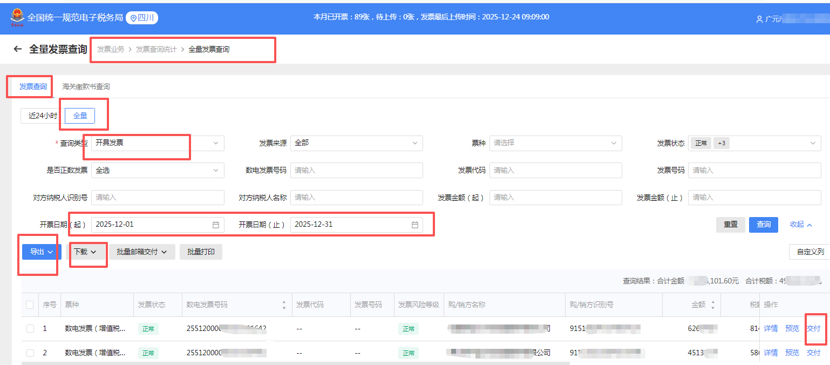
Task: Click 详情 link for the first invoice
Action: pyautogui.click(x=771, y=328)
